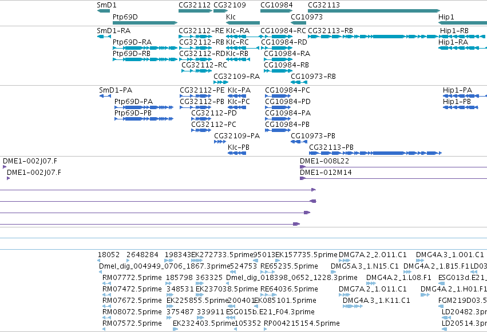
Task: Click the 375487 feature label
Action: 180,312
